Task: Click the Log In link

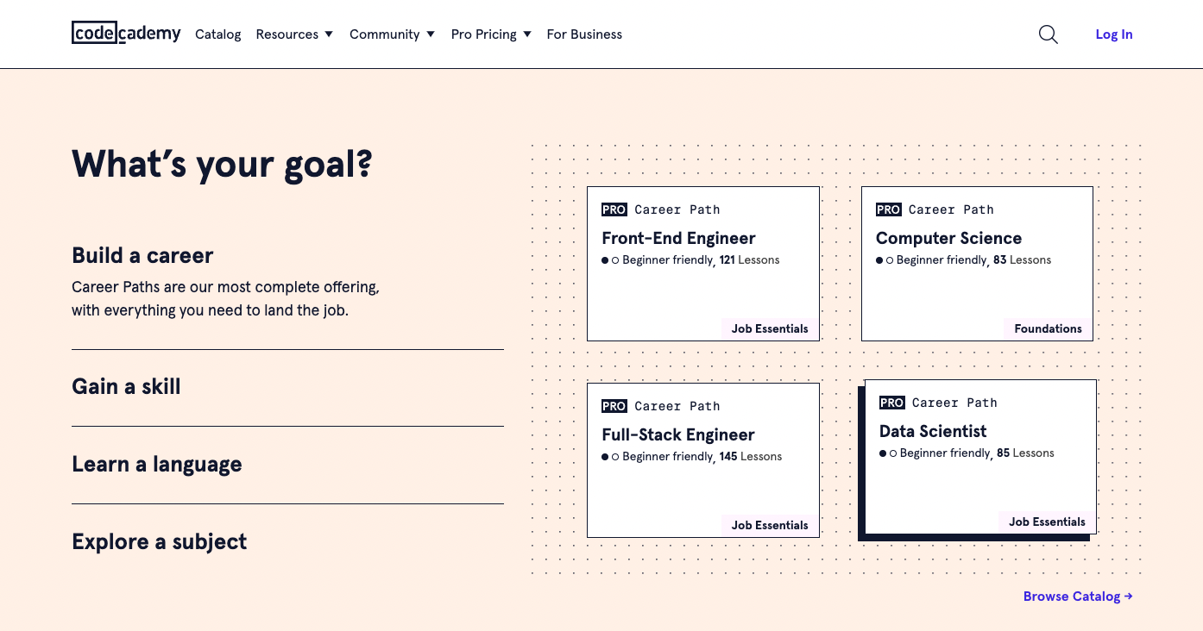Action: [x=1113, y=34]
